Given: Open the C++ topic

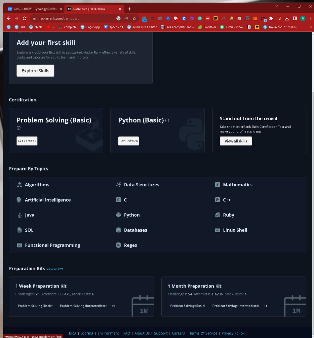Looking at the screenshot, I should point(227,200).
